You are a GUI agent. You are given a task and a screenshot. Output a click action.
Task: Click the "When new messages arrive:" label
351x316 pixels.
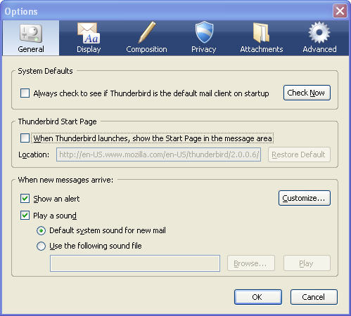[65, 180]
